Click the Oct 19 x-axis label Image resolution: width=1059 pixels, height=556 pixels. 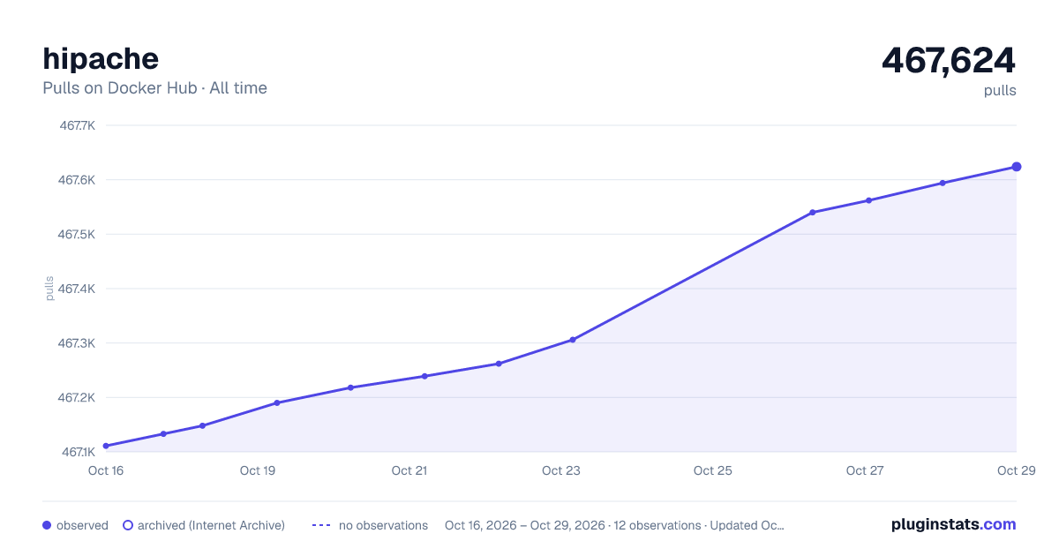[258, 470]
